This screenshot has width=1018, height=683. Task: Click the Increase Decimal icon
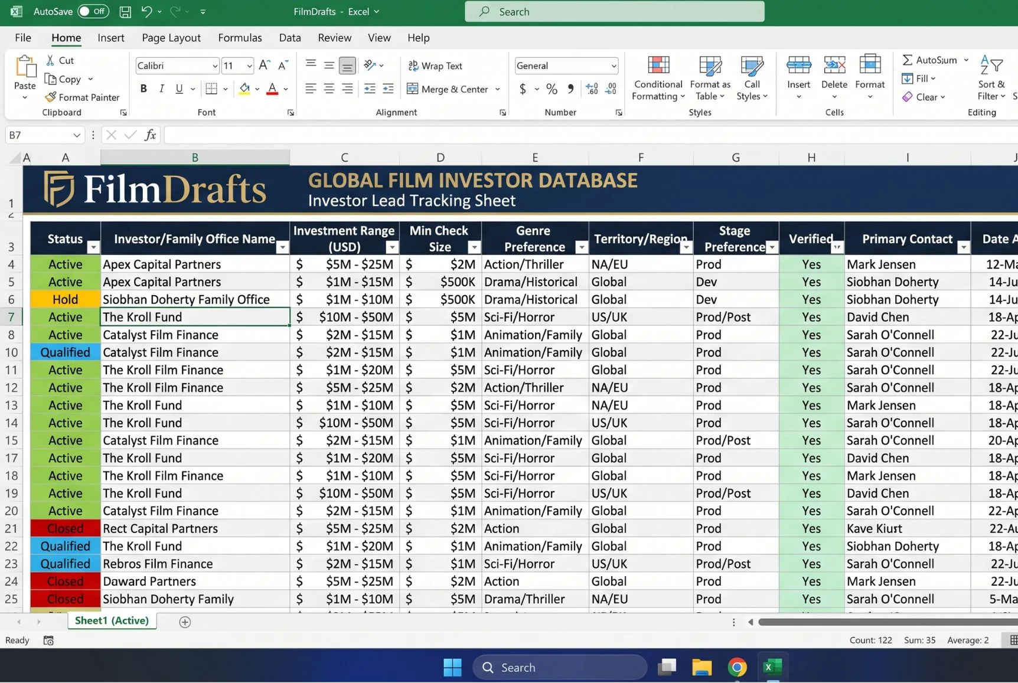tap(592, 89)
